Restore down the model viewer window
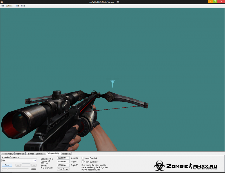Image resolution: width=225 pixels, height=173 pixels. click(215, 1)
